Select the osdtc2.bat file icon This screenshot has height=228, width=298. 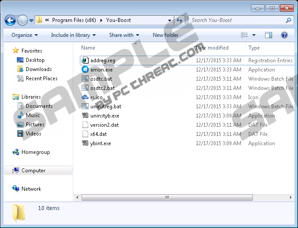point(85,88)
